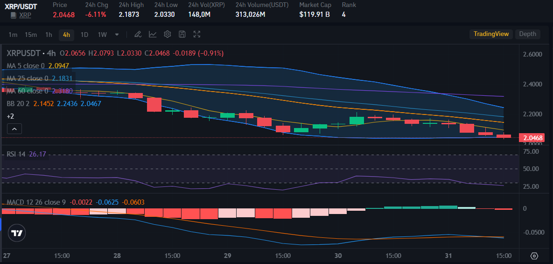Click the RSI value 26.17
Viewport: 553px width, 264px height.
[x=37, y=154]
